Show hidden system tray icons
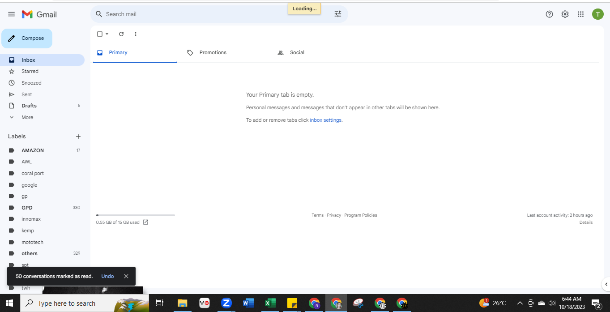Viewport: 610px width, 312px height. [x=520, y=303]
